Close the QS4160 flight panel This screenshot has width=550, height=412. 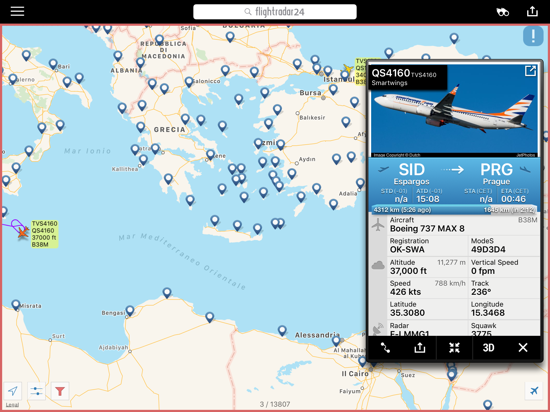pos(523,348)
